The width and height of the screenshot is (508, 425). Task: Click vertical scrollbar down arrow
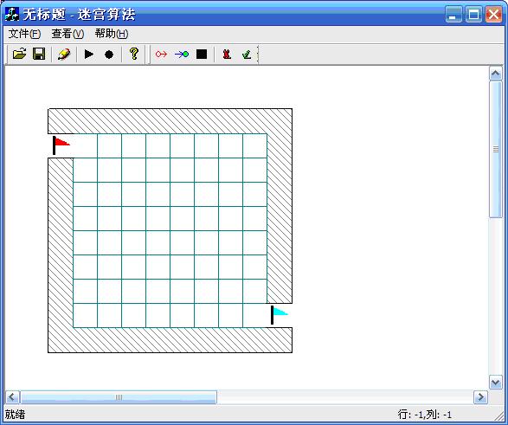(496, 383)
